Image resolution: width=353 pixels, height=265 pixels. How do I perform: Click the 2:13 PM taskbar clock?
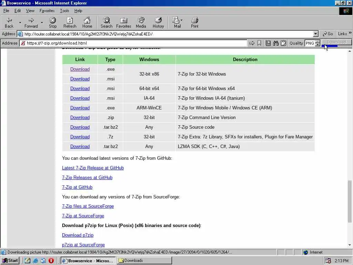point(342,261)
